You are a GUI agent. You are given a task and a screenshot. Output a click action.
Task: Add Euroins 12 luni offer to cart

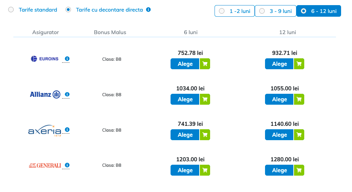click(299, 64)
